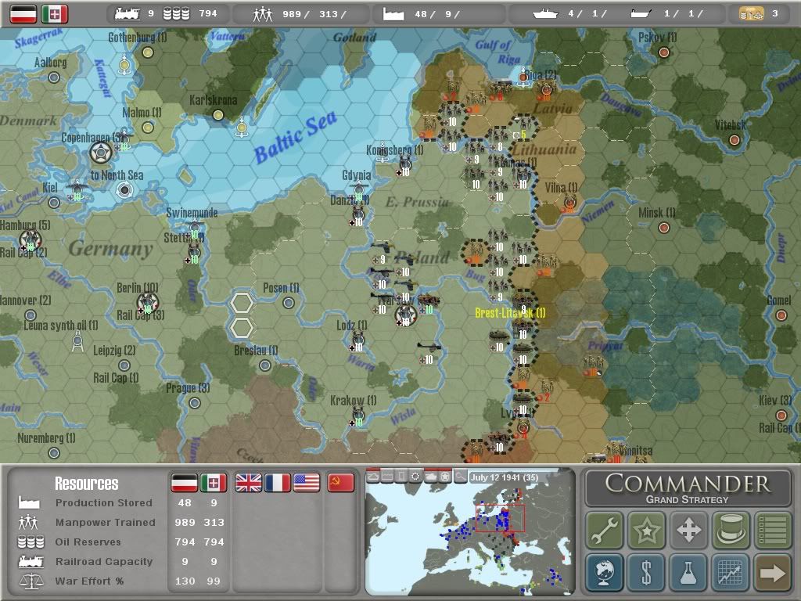Select the Italy flag in top bar

[x=55, y=14]
